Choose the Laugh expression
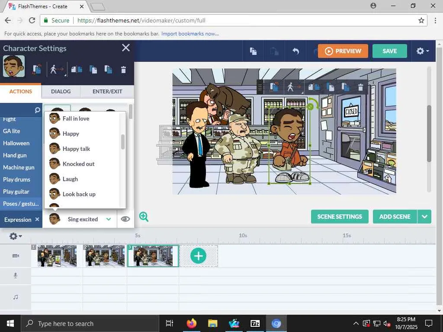Viewport: 443px width, 332px height. point(82,179)
